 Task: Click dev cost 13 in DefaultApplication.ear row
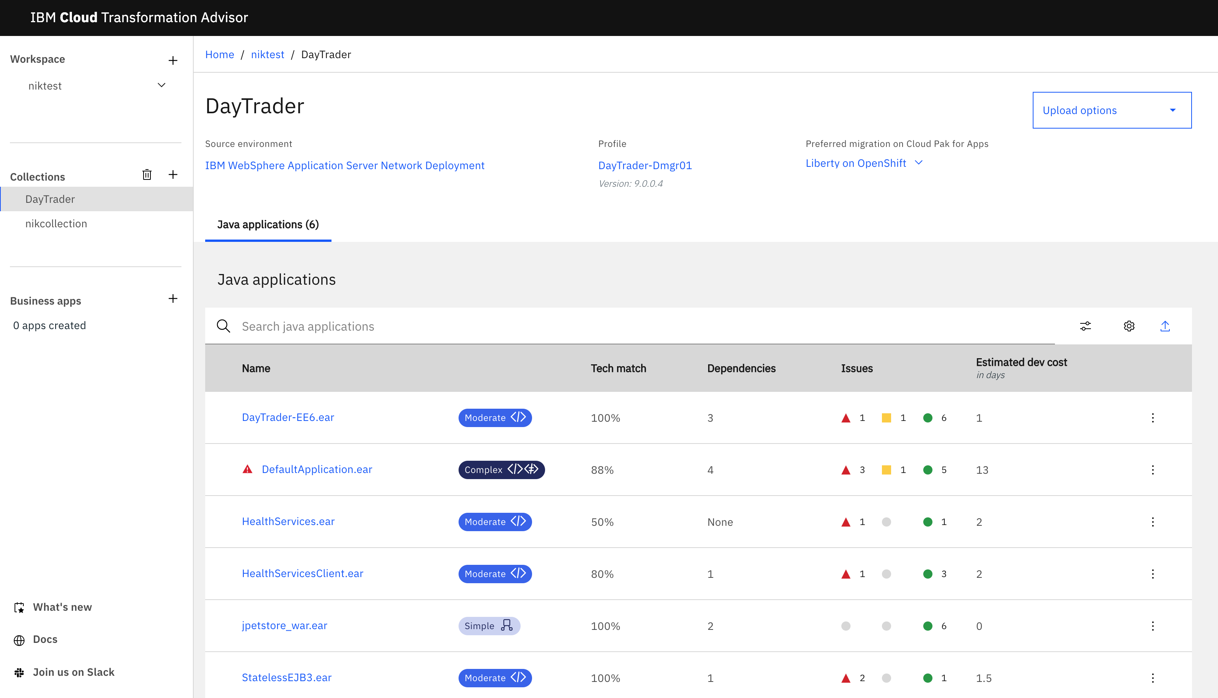point(982,470)
